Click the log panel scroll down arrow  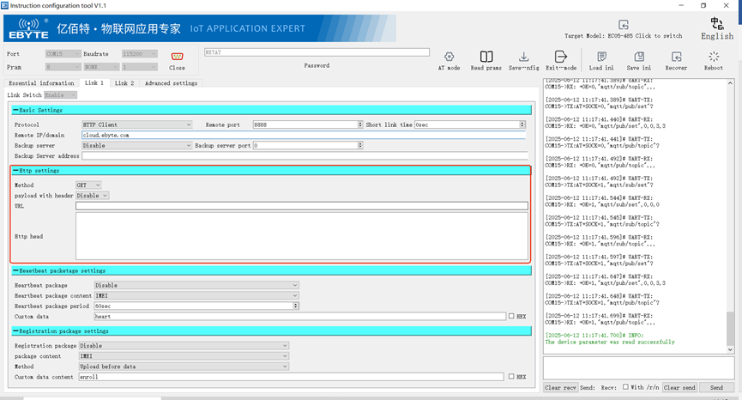coord(730,350)
